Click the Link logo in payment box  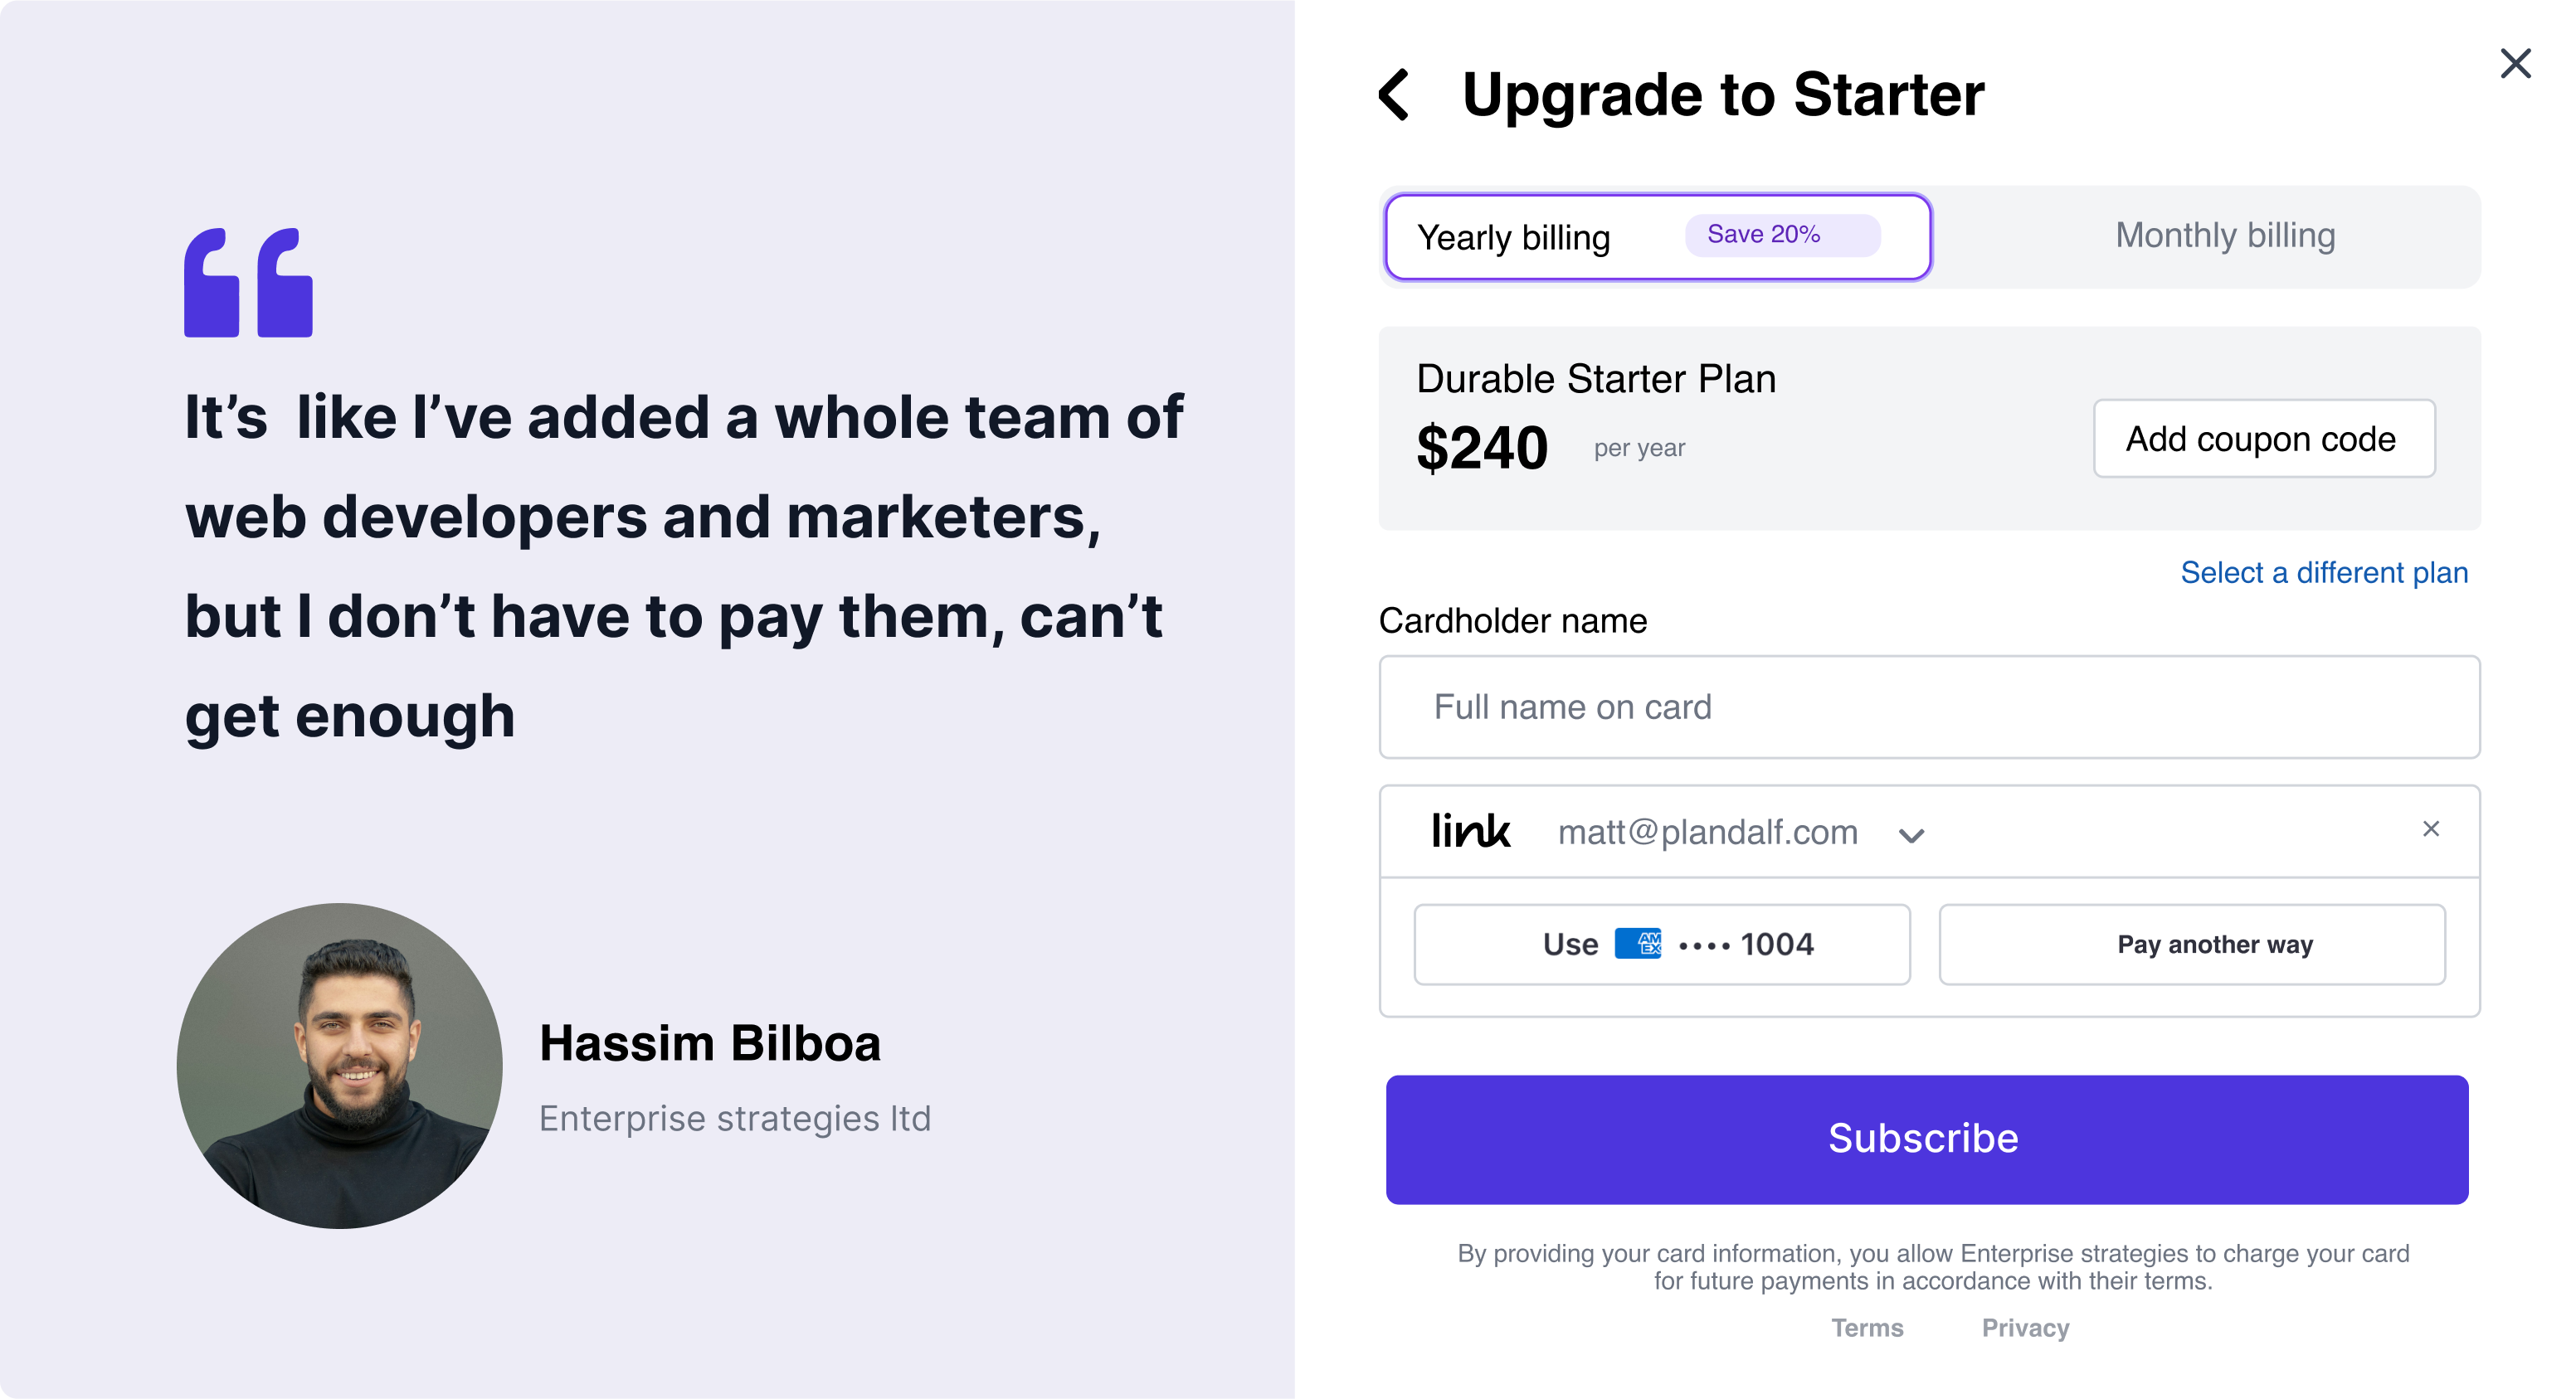pyautogui.click(x=1470, y=832)
